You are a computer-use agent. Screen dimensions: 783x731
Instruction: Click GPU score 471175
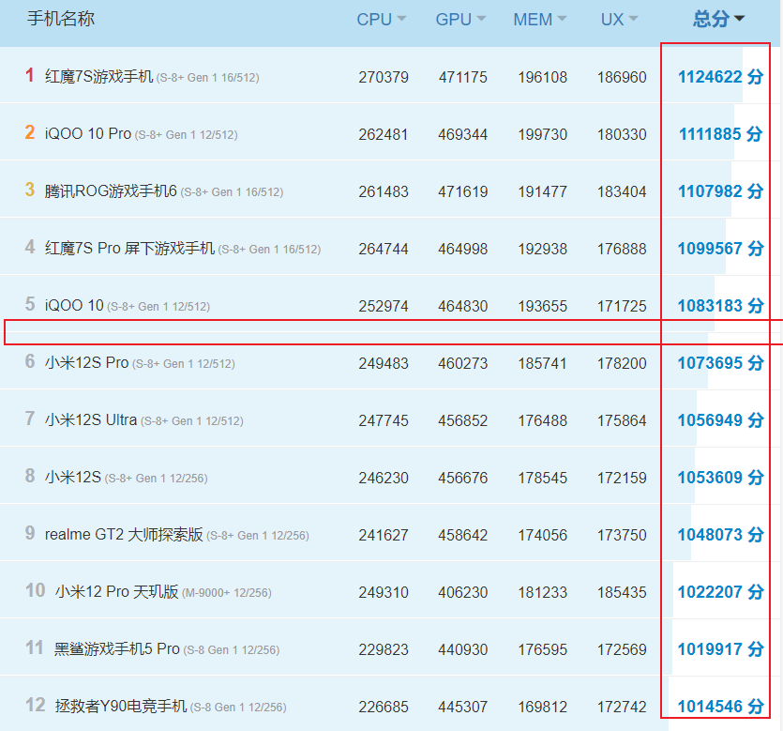pyautogui.click(x=463, y=77)
